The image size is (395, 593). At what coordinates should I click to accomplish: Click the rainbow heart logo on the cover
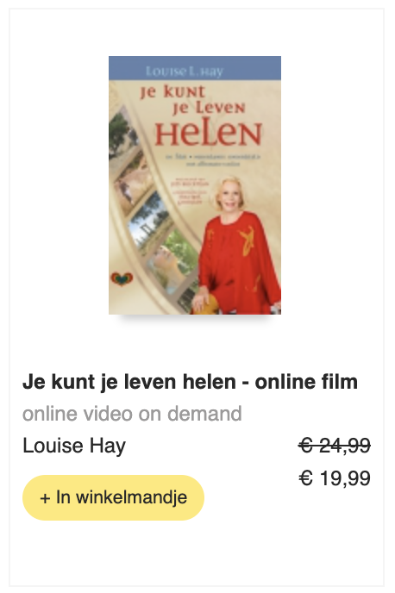pos(122,279)
